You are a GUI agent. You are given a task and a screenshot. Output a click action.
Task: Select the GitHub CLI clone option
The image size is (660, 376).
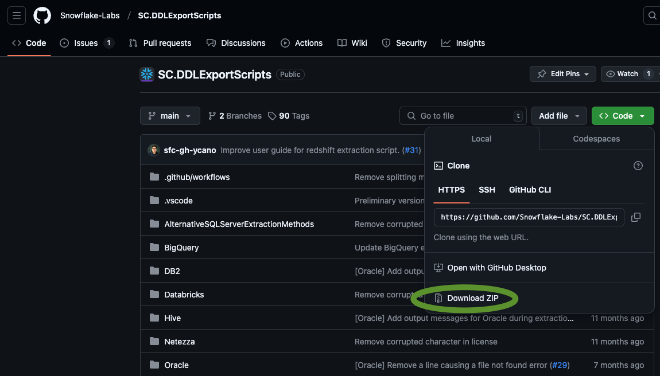coord(530,190)
